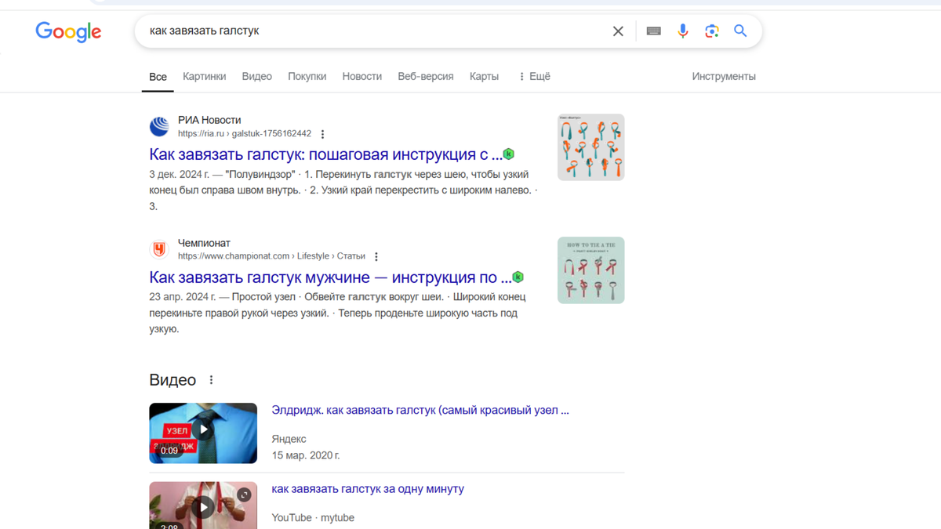
Task: Play the one-minute tie video thumbnail
Action: coord(203,505)
